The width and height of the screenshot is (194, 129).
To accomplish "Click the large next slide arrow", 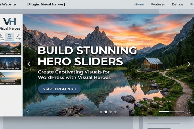I will click(x=189, y=64).
